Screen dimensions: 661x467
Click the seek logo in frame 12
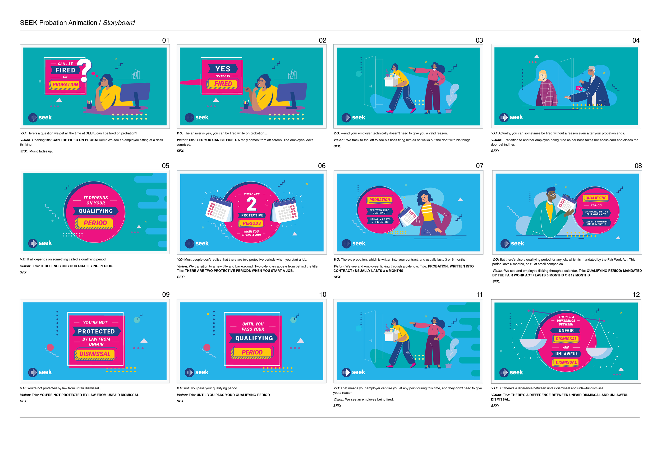(511, 372)
